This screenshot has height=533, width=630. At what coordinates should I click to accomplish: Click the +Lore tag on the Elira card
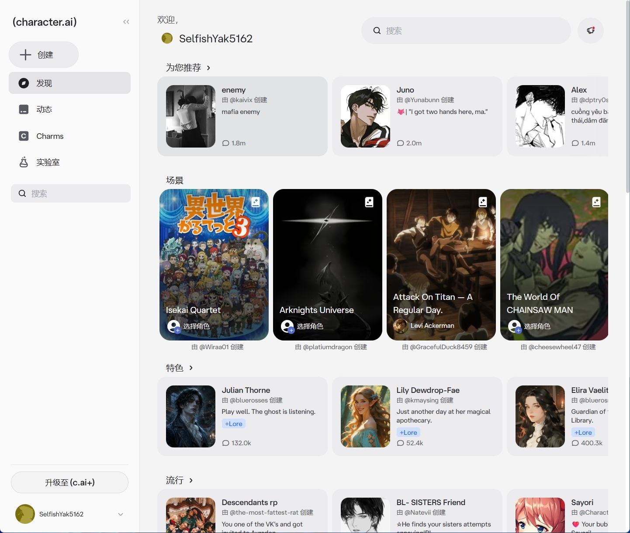[583, 433]
